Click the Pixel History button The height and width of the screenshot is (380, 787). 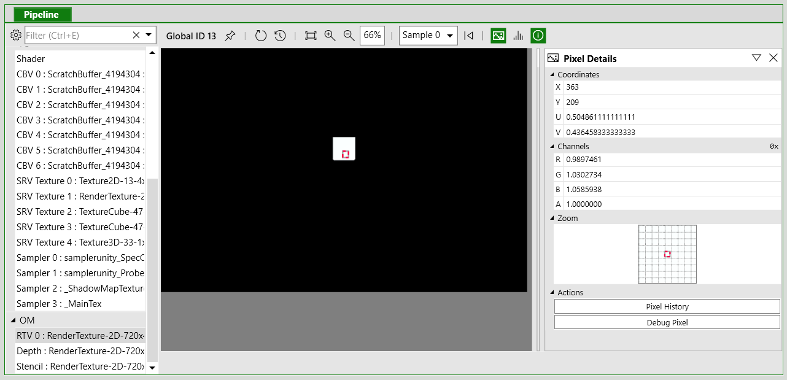667,306
